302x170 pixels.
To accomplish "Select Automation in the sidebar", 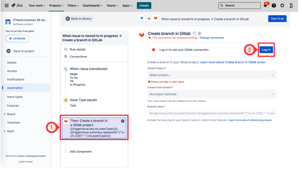I will pyautogui.click(x=26, y=88).
